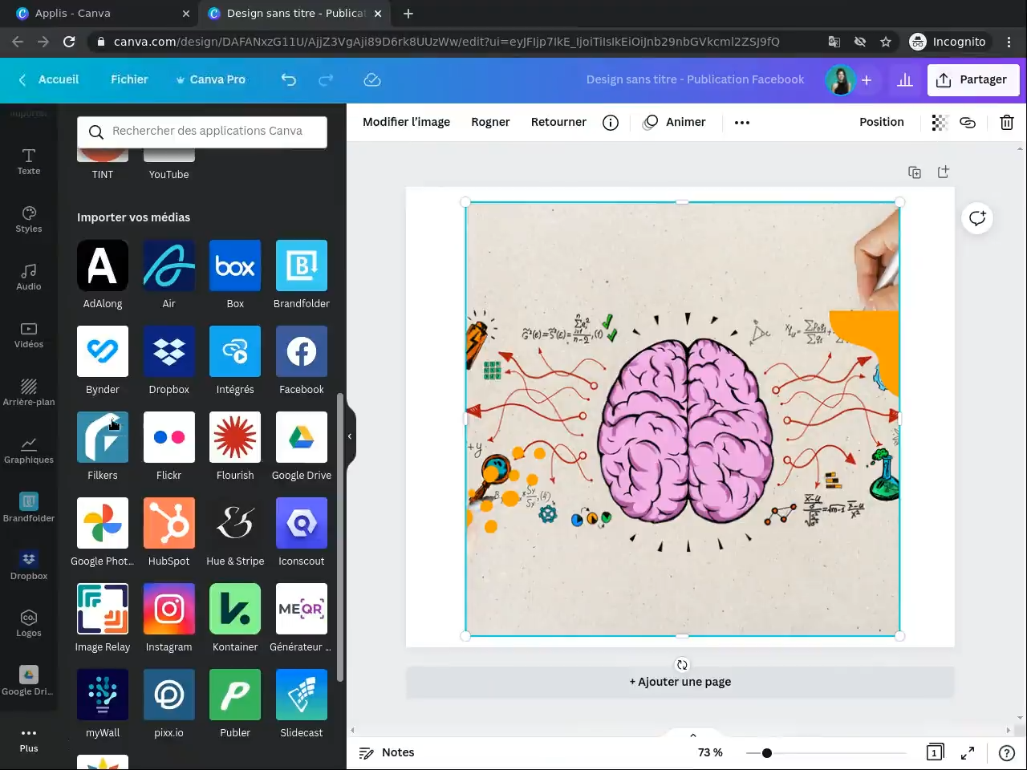Image resolution: width=1027 pixels, height=770 pixels.
Task: Open the MEQR Générateur app
Action: tap(302, 609)
